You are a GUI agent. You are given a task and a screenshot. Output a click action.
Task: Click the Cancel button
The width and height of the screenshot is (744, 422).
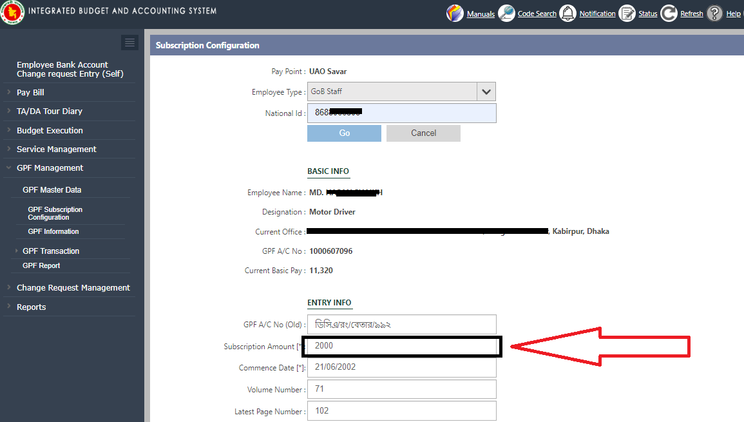pos(423,133)
